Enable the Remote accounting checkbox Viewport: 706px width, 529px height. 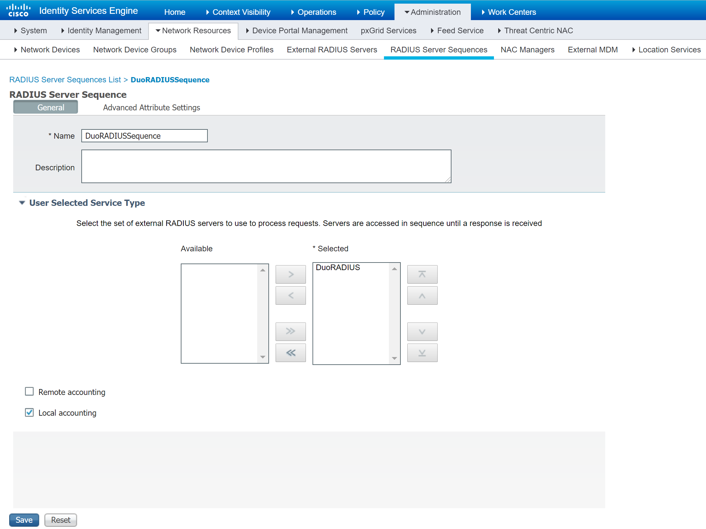pos(29,392)
